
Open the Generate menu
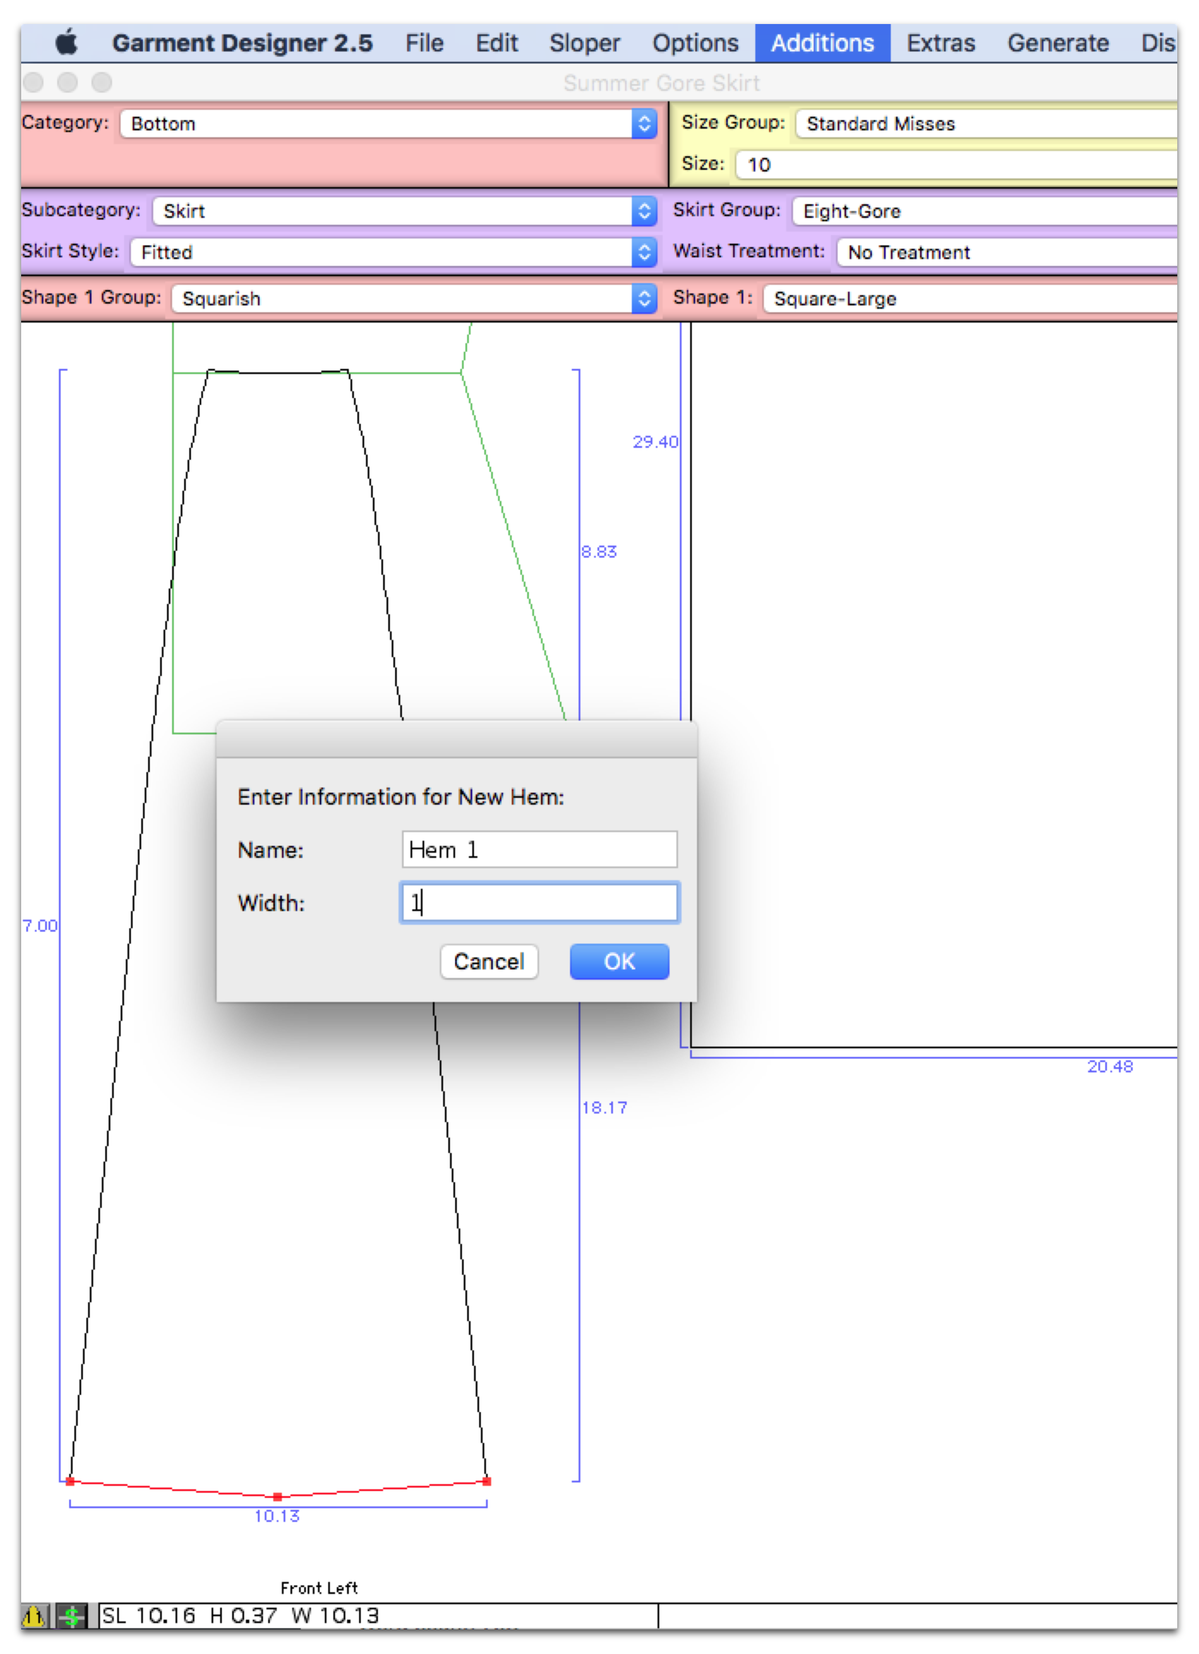click(1058, 43)
